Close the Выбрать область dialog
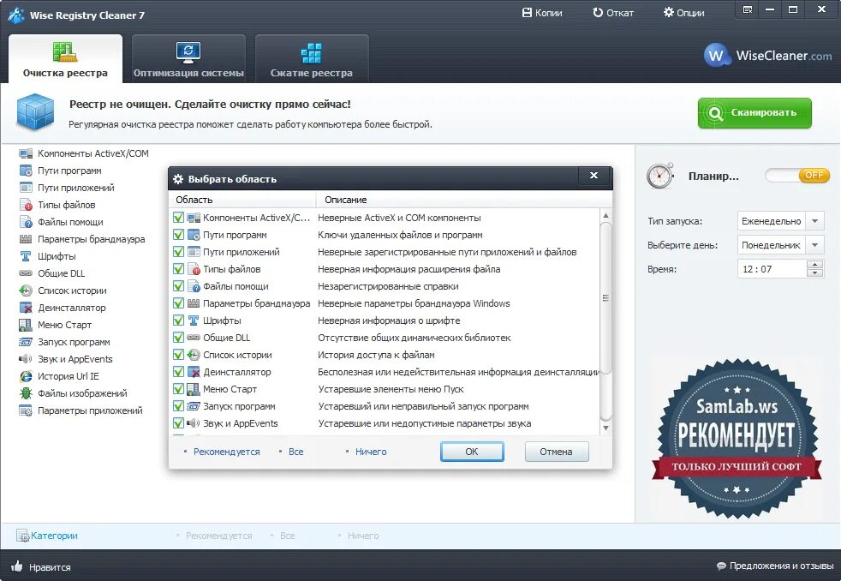The image size is (841, 581). (x=593, y=176)
